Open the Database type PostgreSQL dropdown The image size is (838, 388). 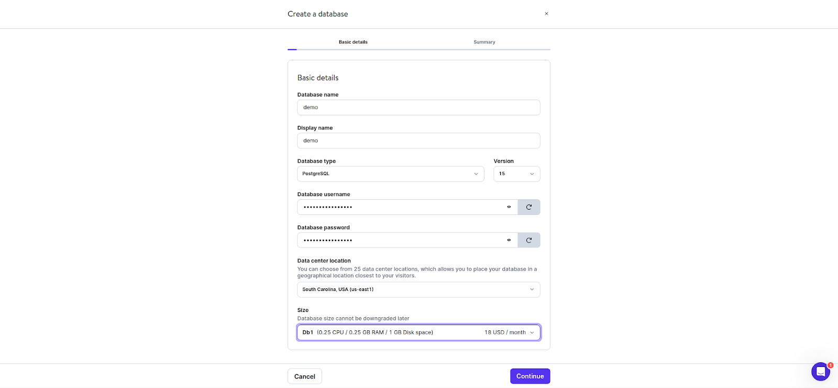click(x=391, y=174)
